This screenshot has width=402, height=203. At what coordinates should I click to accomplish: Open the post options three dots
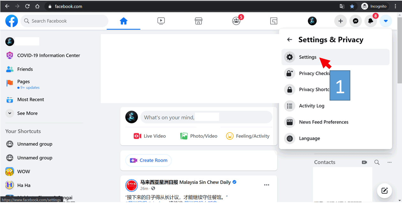coord(266,185)
